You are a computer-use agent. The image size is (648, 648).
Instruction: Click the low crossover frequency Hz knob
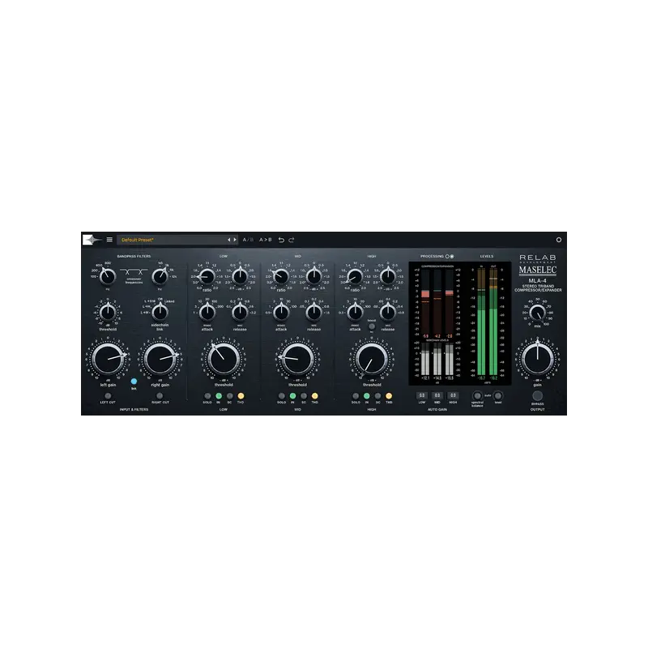pos(108,276)
